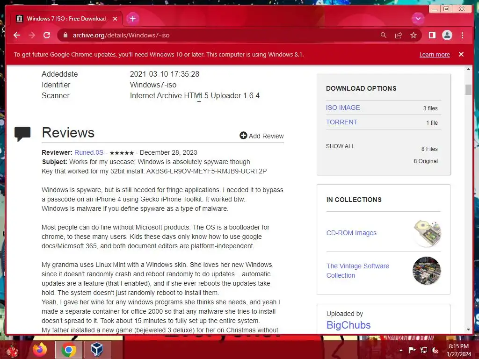479x359 pixels.
Task: Click the Addeddate value 2021-03-10 17:35:28
Action: pos(164,74)
